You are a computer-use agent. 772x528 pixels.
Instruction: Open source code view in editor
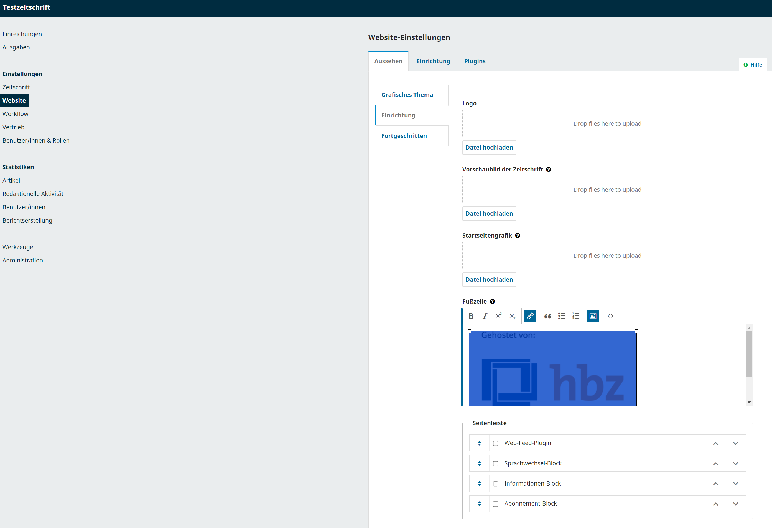click(x=610, y=316)
